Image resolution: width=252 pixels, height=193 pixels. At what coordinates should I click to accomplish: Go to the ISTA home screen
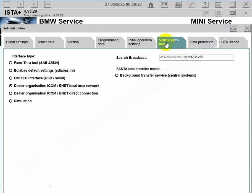[x=151, y=4]
